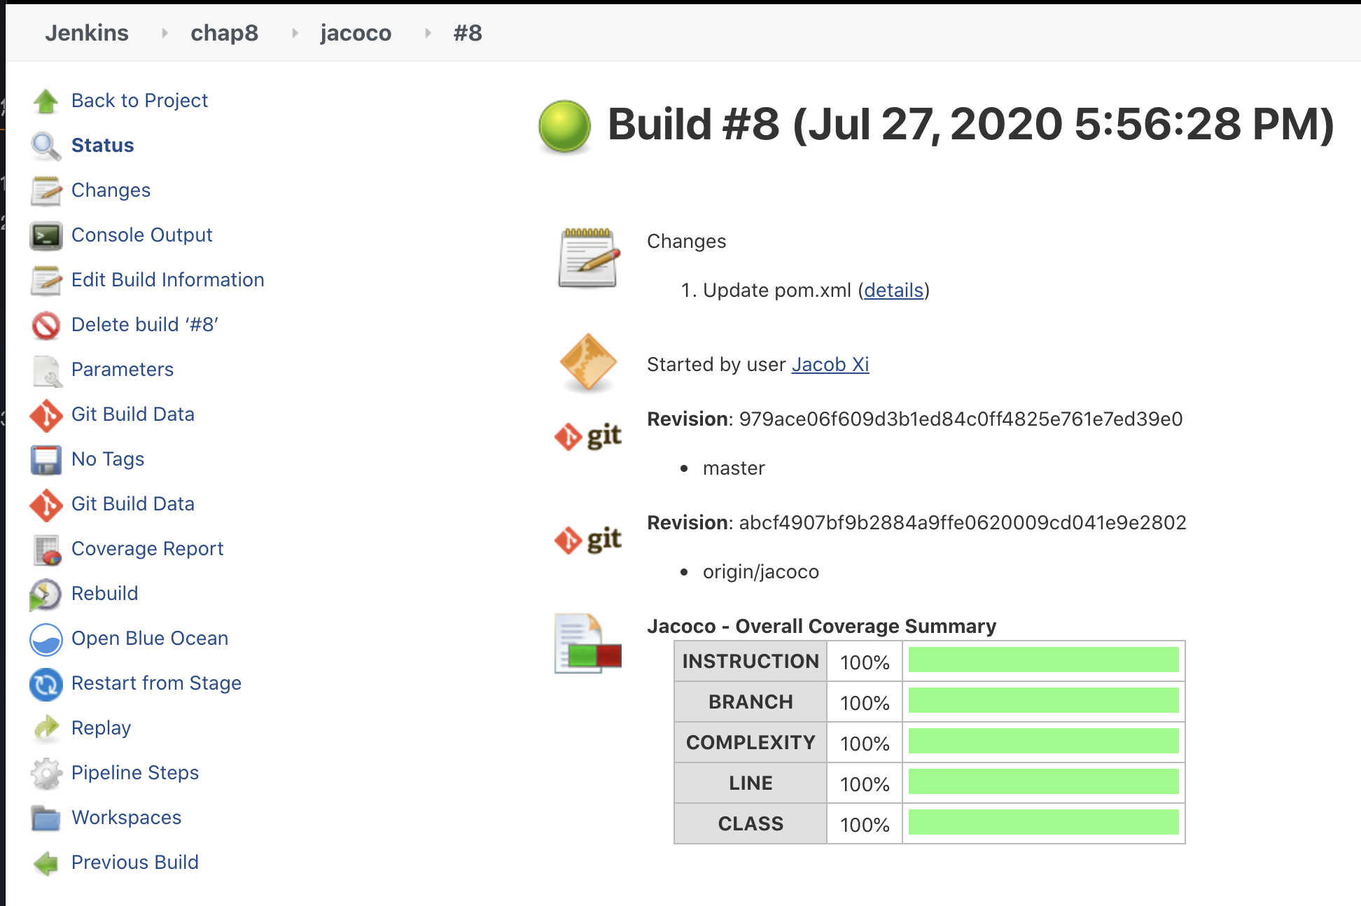1361x906 pixels.
Task: Open the Jacob Xi user link
Action: pos(830,365)
